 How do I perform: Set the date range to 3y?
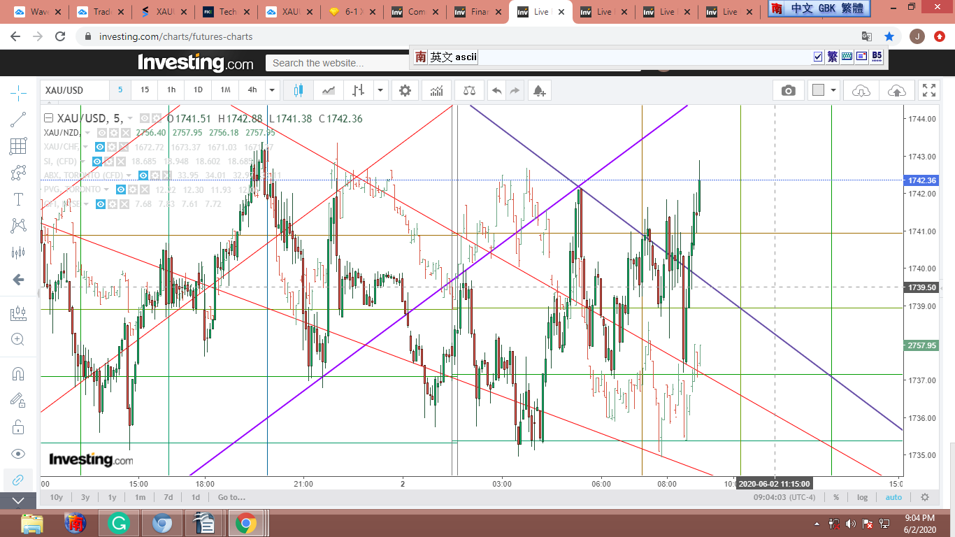coord(85,497)
